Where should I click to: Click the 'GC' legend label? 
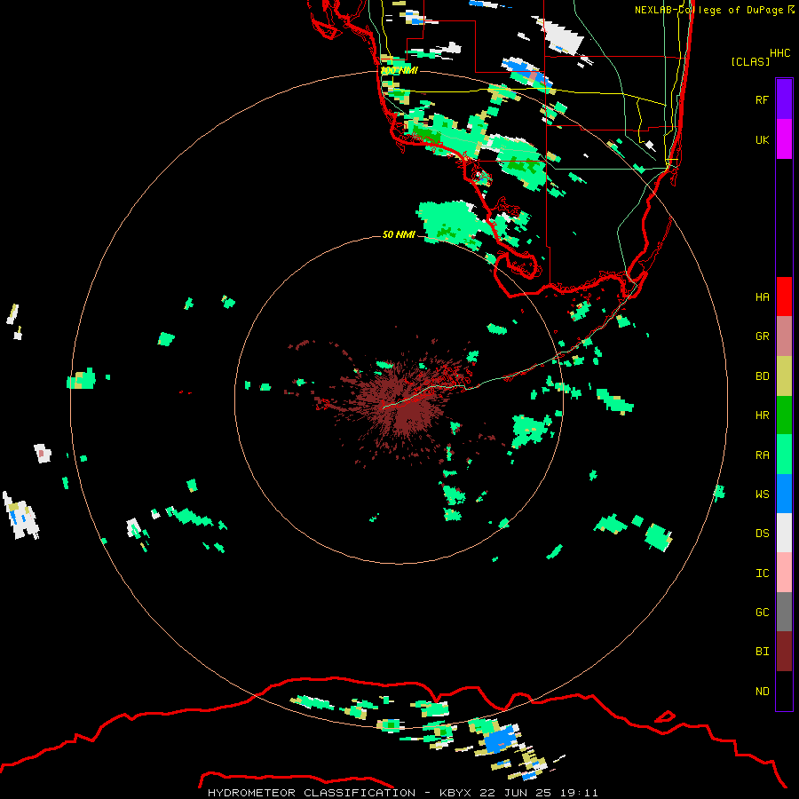click(762, 613)
